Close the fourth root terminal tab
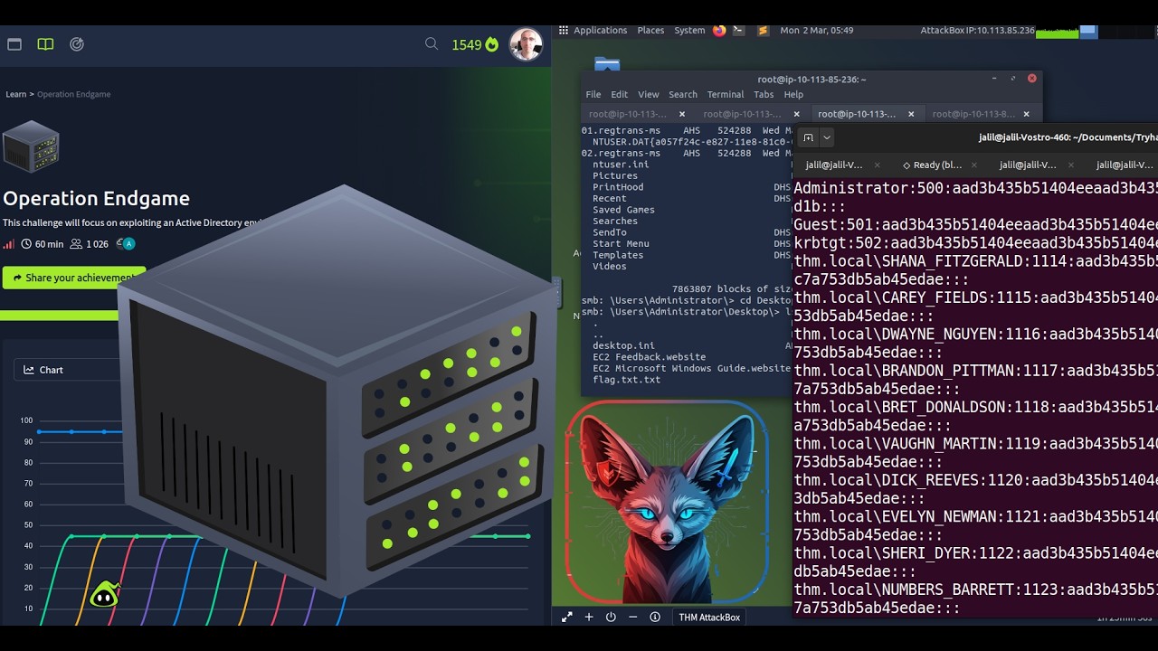The height and width of the screenshot is (651, 1158). coord(1026,114)
